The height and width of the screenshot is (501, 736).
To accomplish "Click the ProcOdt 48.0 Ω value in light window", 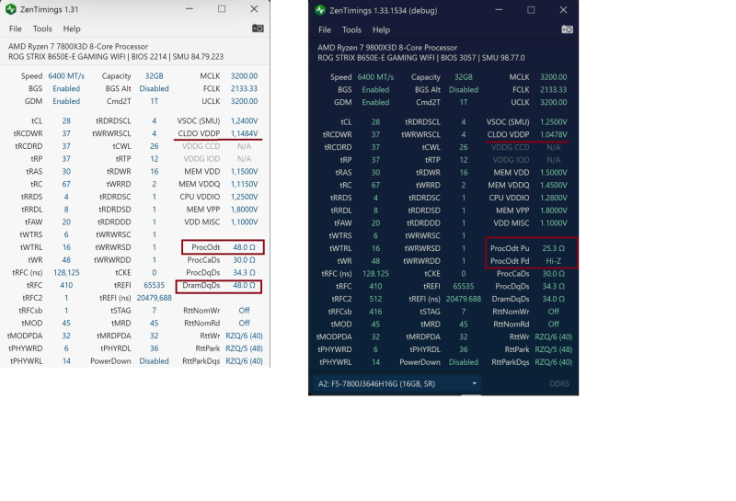I will pyautogui.click(x=244, y=246).
